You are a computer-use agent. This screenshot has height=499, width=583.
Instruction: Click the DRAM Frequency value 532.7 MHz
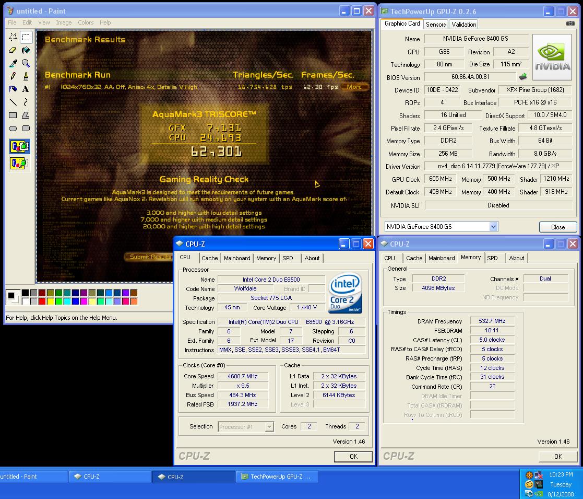coord(492,321)
